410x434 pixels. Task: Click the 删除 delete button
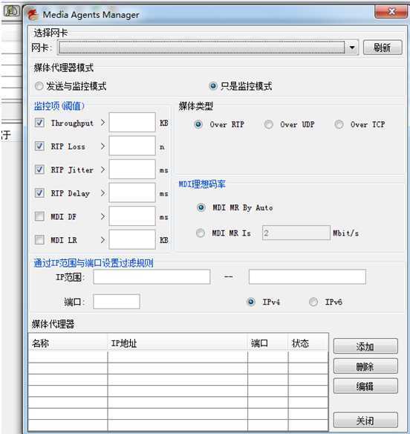tap(365, 366)
